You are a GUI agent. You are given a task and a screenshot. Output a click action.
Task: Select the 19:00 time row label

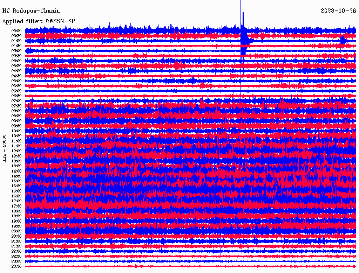coord(16,221)
